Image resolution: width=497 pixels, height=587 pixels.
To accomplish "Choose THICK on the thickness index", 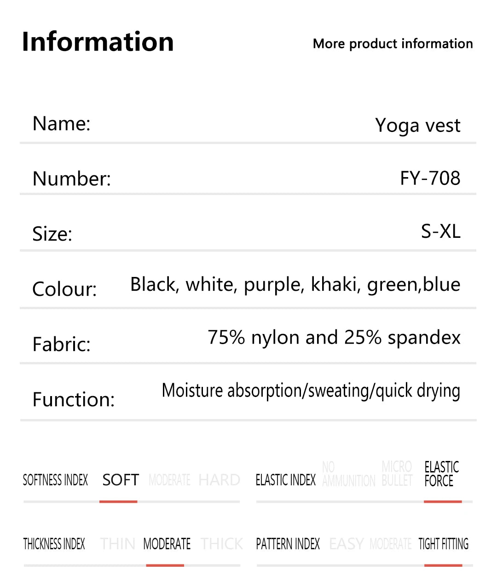I will click(x=222, y=544).
